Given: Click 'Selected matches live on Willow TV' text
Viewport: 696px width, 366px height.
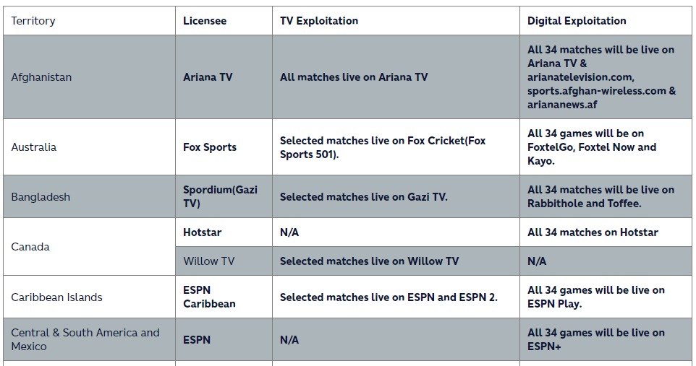Looking at the screenshot, I should [369, 261].
